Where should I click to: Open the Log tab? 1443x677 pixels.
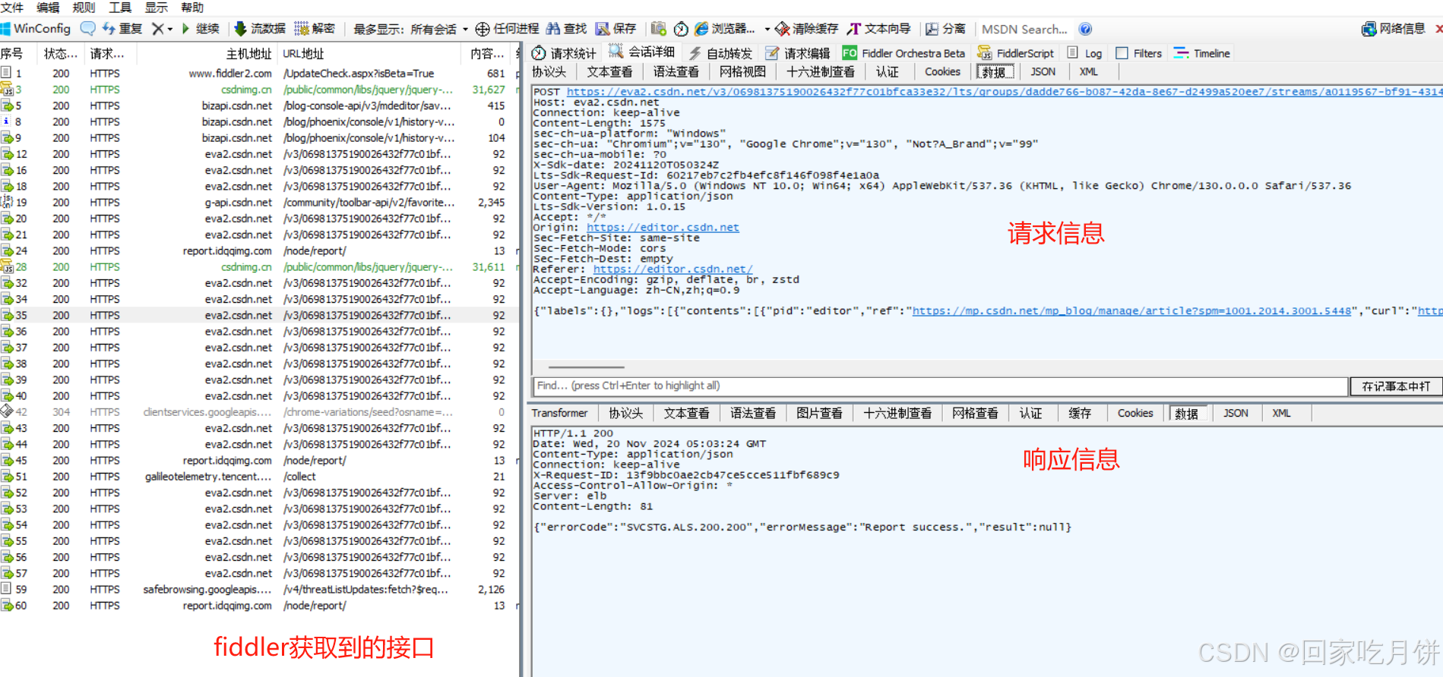coord(1084,53)
